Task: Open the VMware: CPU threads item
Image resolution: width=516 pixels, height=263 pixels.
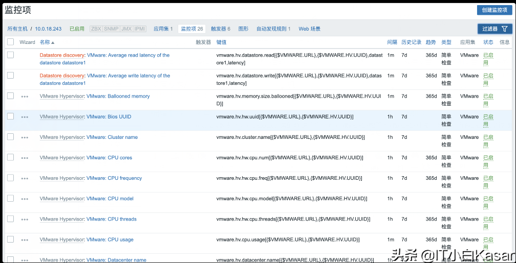Action: pyautogui.click(x=111, y=219)
